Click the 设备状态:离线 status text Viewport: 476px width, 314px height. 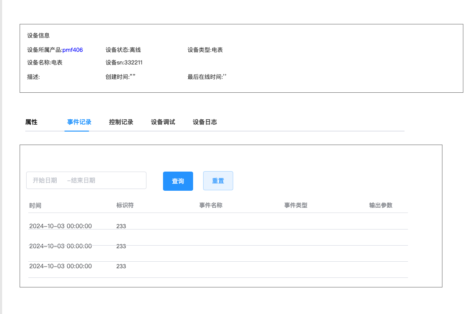(123, 50)
